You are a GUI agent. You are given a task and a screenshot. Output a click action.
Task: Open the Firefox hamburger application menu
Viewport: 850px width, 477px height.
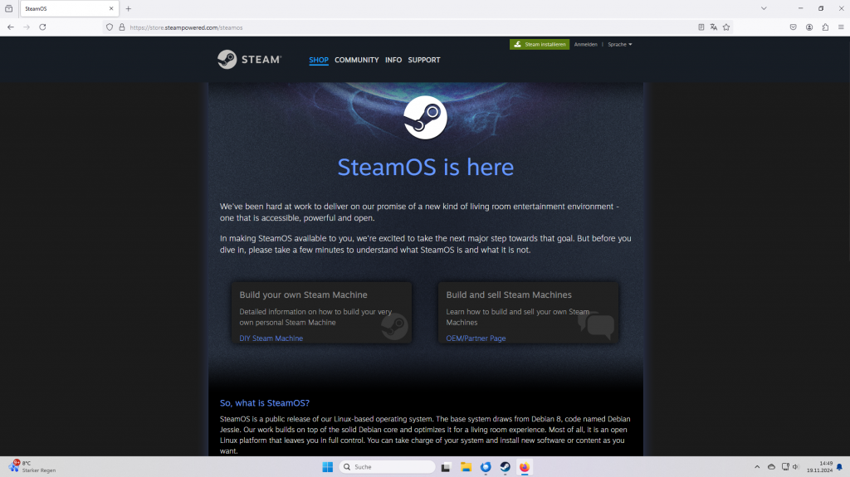pyautogui.click(x=840, y=27)
